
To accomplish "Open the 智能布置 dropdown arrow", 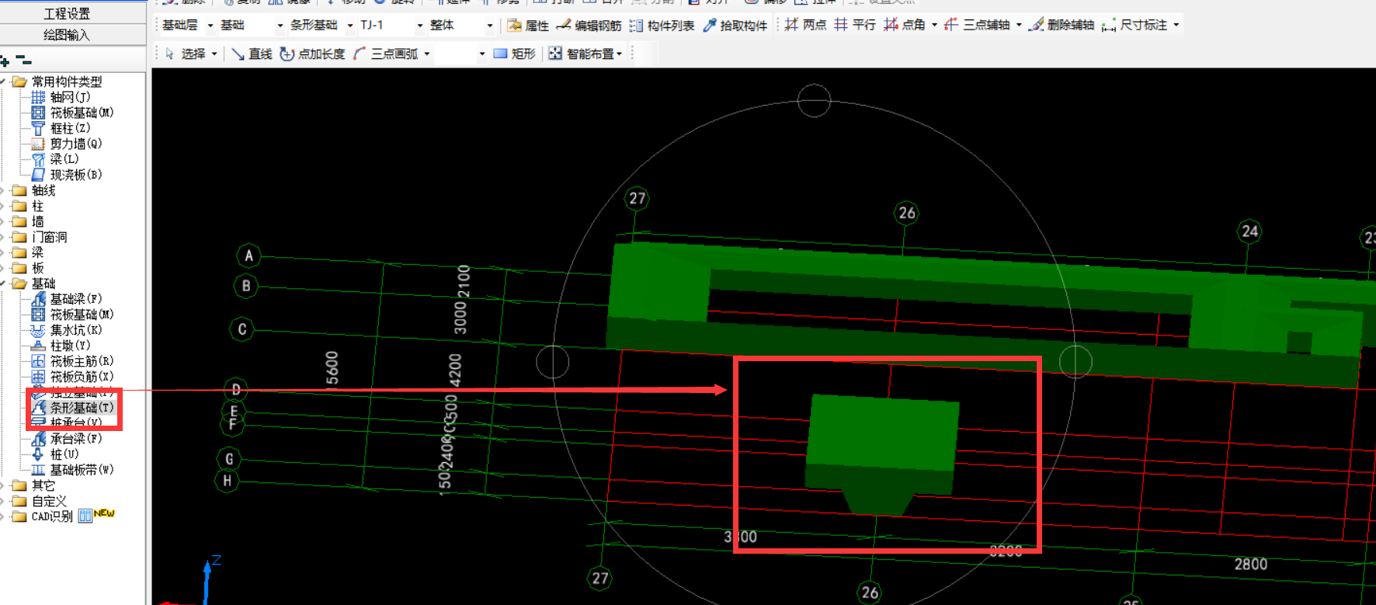I will point(619,54).
